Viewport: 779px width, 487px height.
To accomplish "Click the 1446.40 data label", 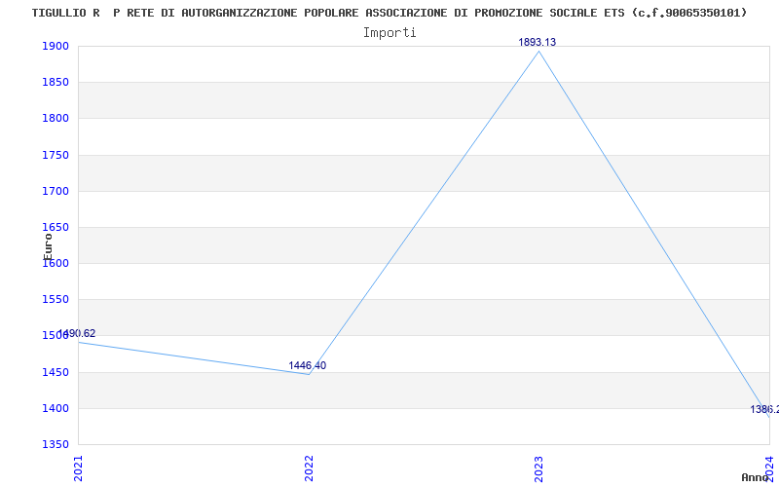I will [308, 366].
